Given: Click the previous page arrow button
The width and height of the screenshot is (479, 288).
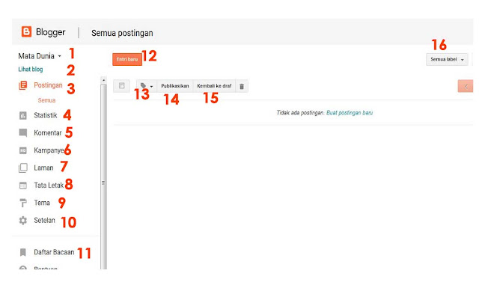Looking at the screenshot, I should [x=466, y=86].
